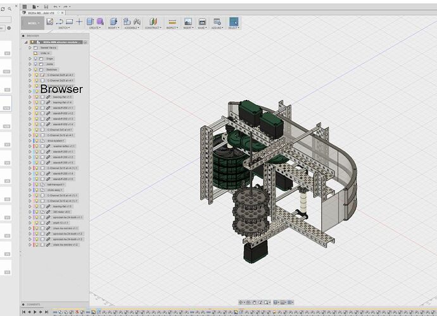Hide washer-teflon v1:1 via its lightbulb
This screenshot has width=437, height=316.
click(x=37, y=146)
